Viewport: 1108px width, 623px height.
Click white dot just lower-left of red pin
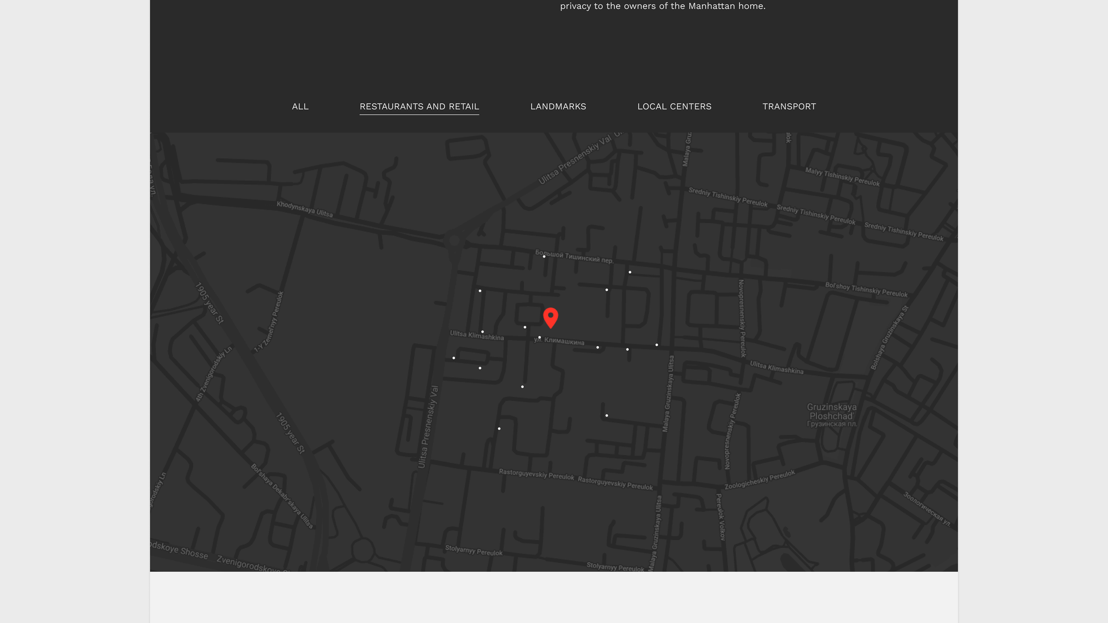point(525,327)
